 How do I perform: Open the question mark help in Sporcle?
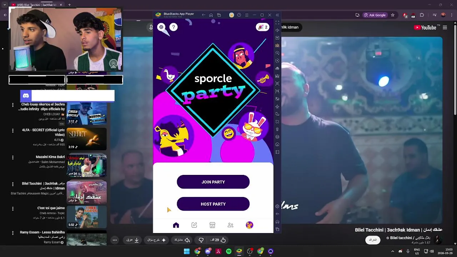pyautogui.click(x=174, y=27)
